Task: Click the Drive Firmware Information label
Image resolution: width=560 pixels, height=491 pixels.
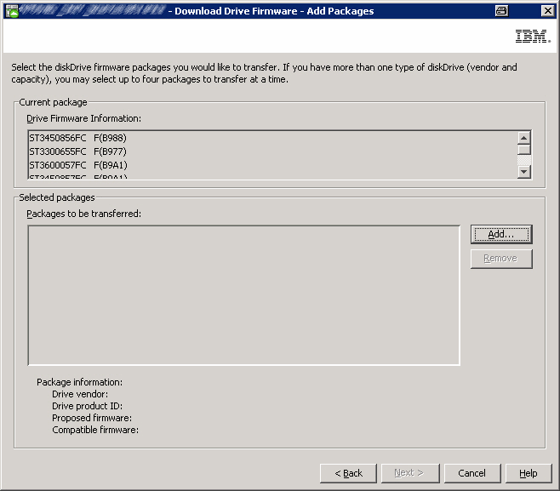Action: click(83, 118)
